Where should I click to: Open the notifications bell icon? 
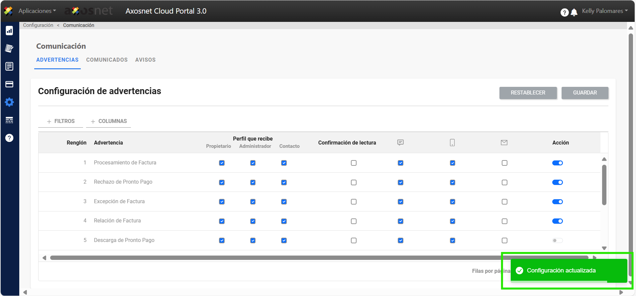(x=574, y=13)
